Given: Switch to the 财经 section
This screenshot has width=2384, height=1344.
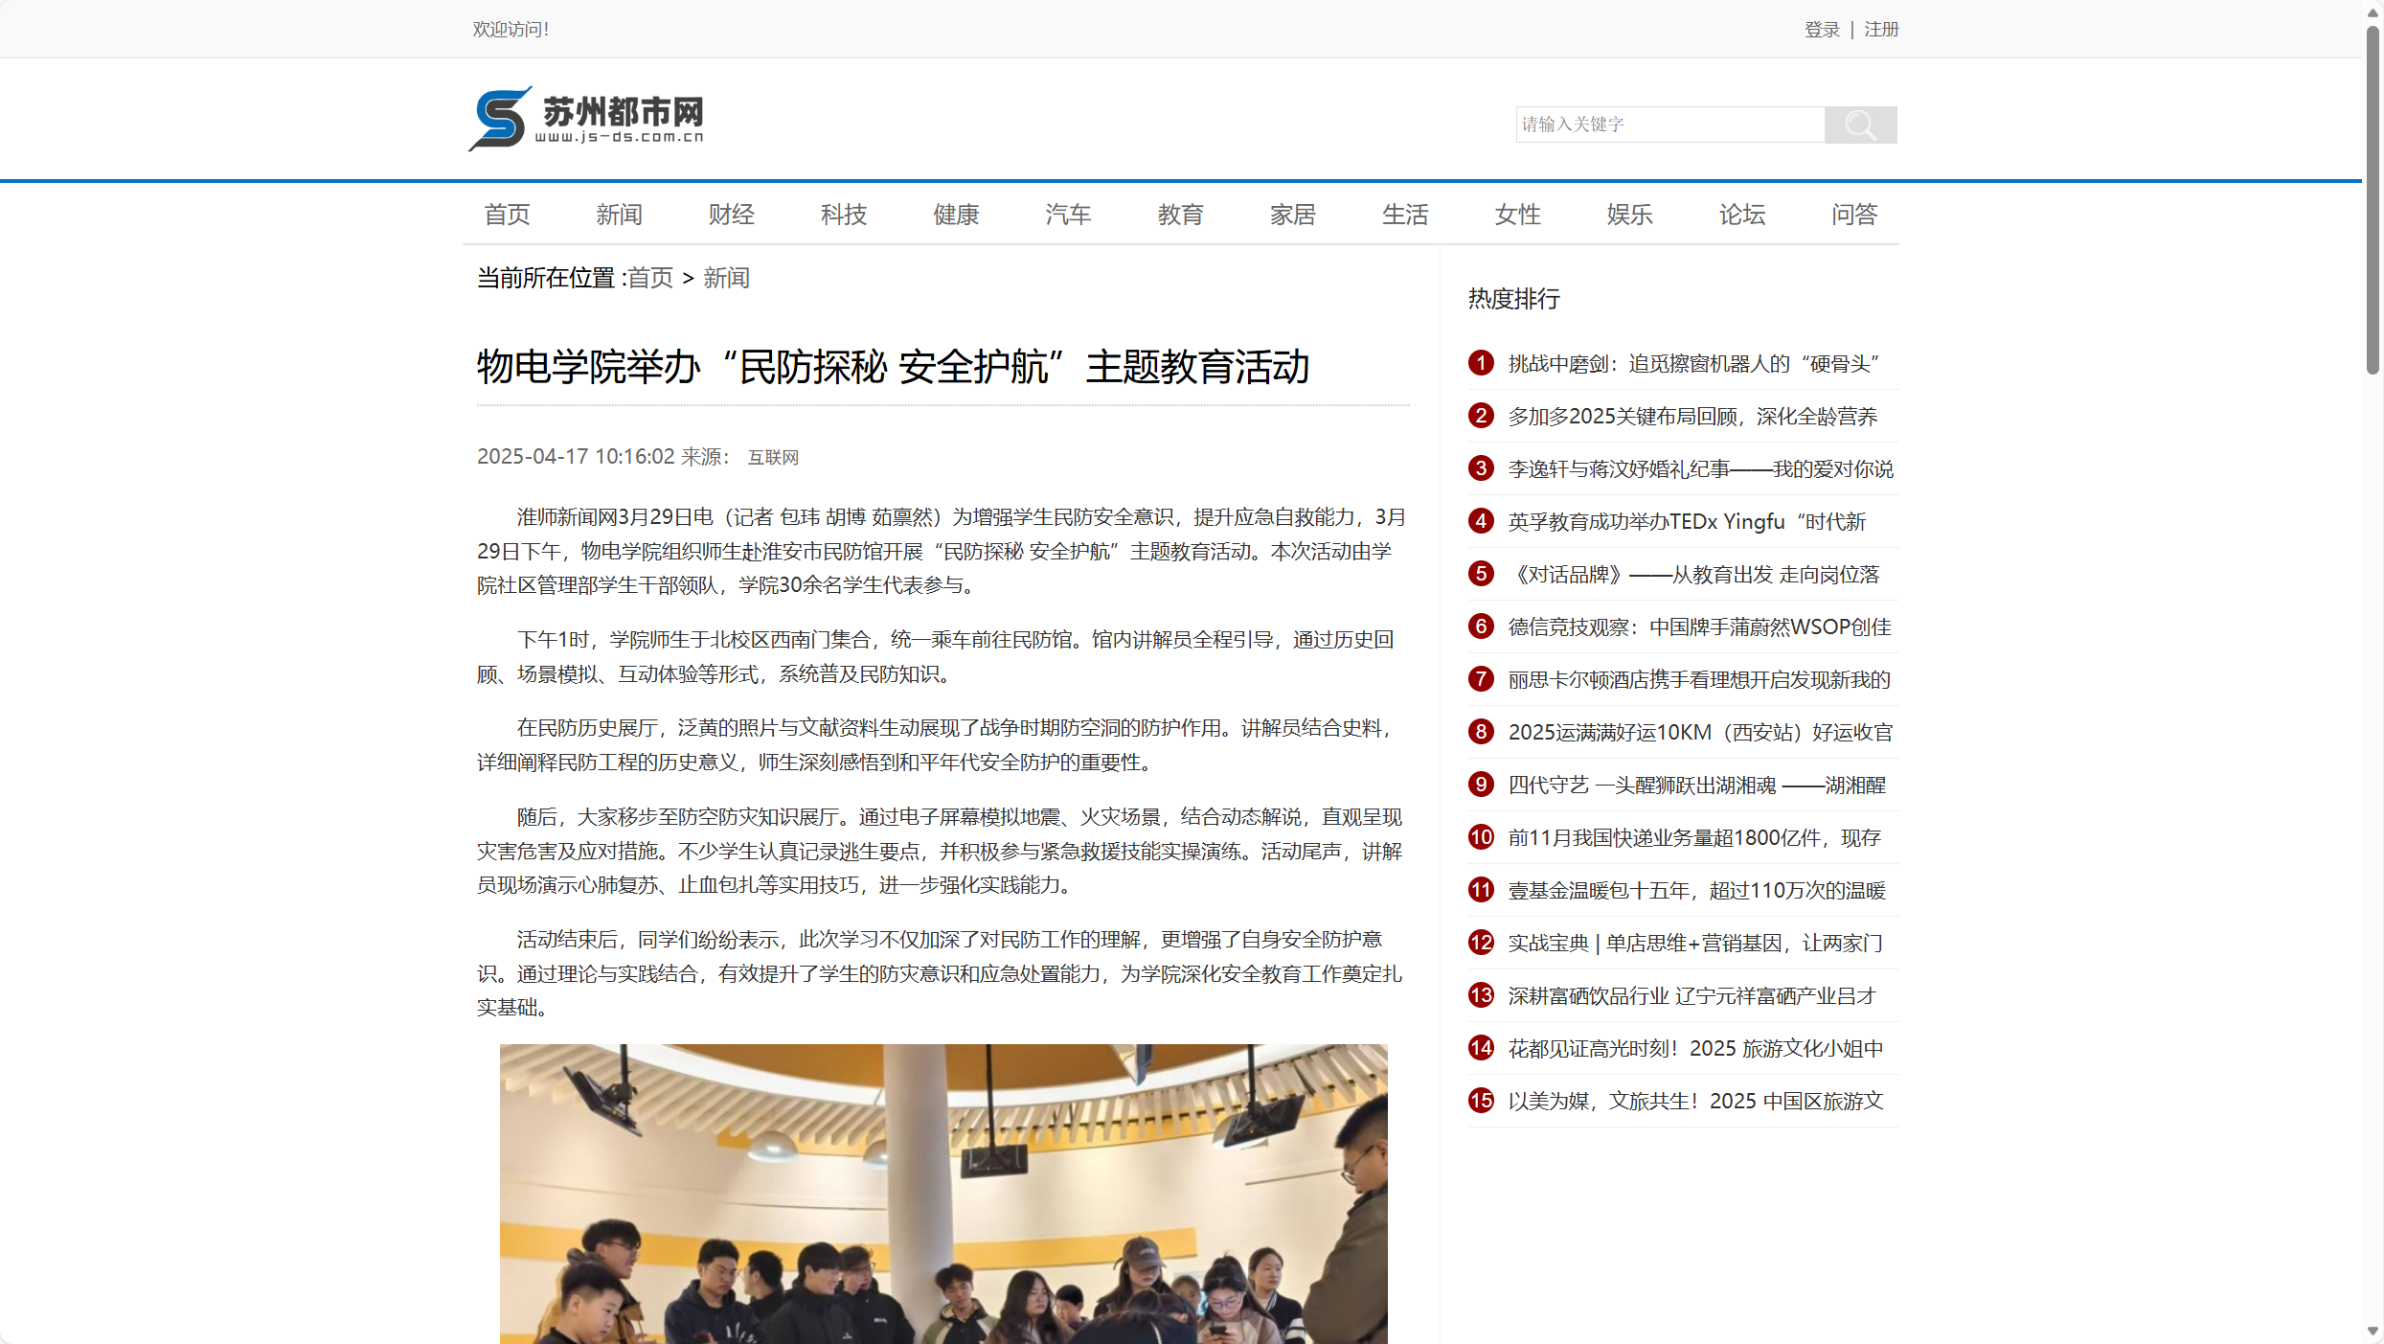Looking at the screenshot, I should pyautogui.click(x=731, y=215).
